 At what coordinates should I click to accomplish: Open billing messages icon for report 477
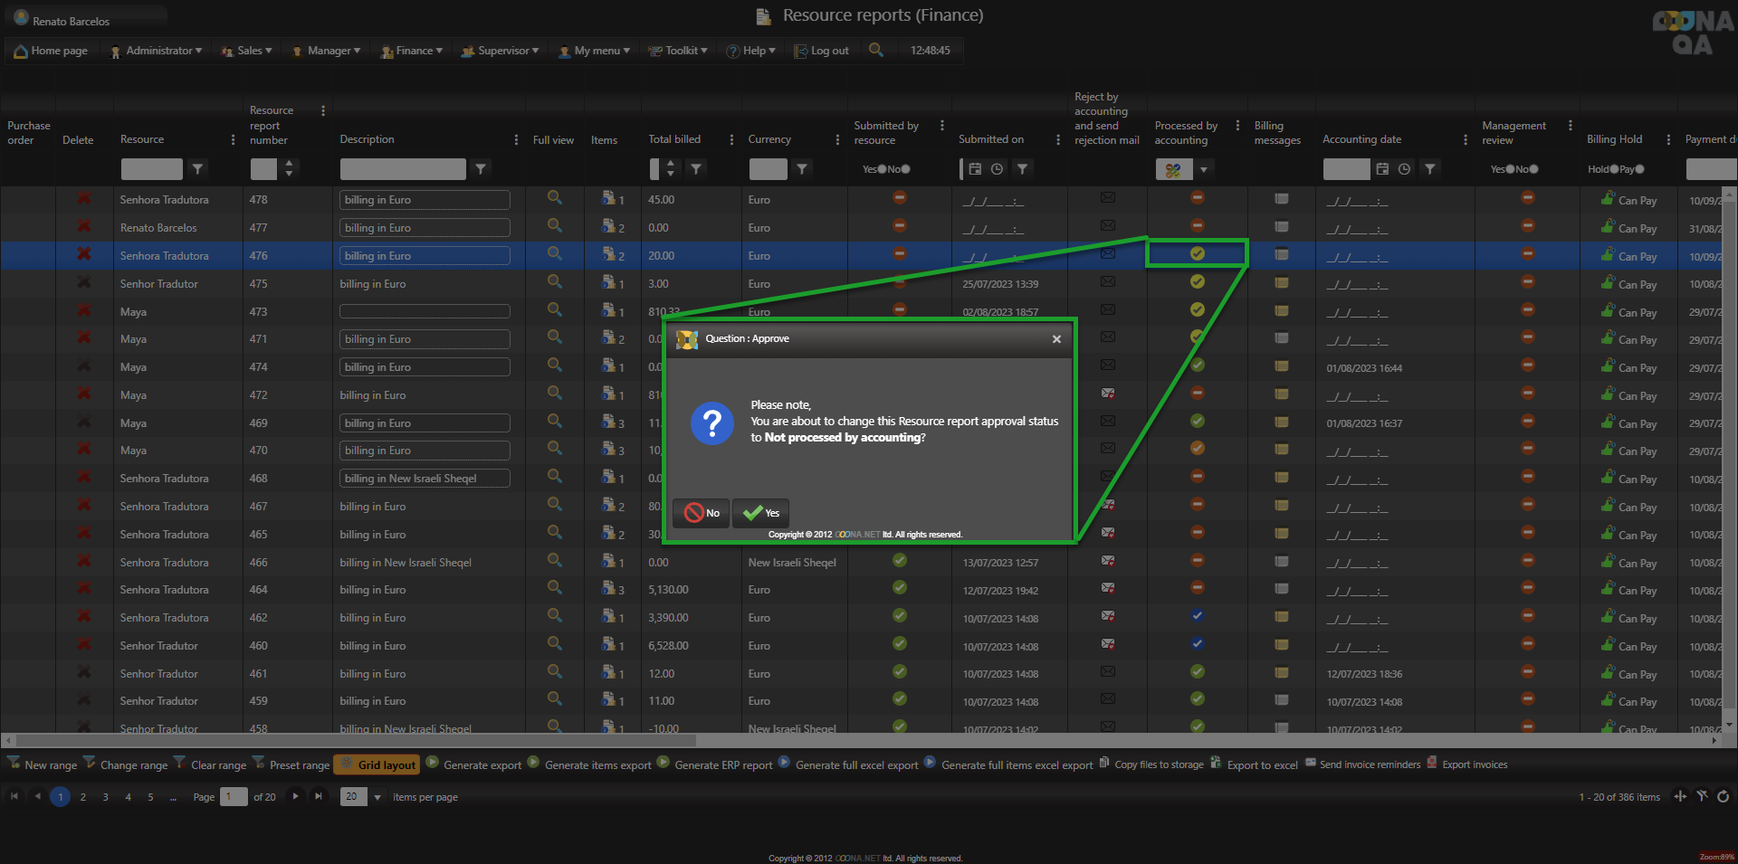(1281, 226)
